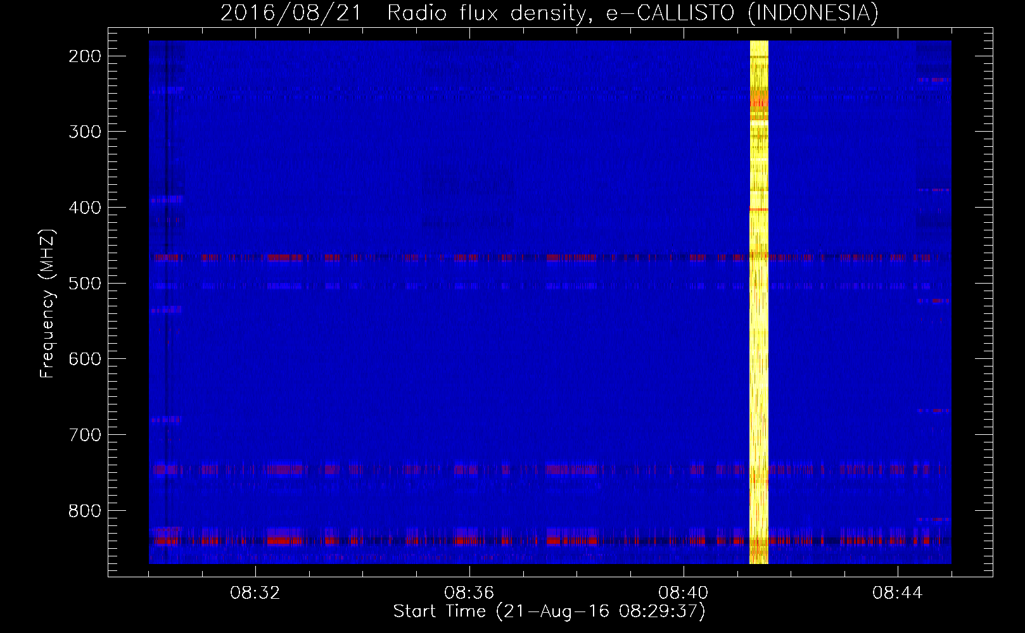Select the 800 frequency tick label

pos(85,511)
